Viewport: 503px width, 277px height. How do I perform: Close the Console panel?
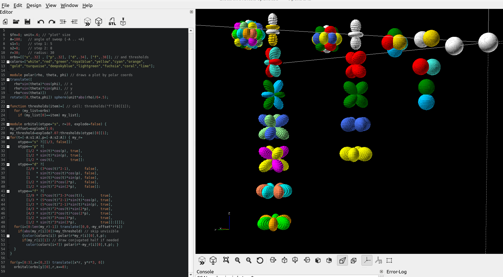[382, 272]
